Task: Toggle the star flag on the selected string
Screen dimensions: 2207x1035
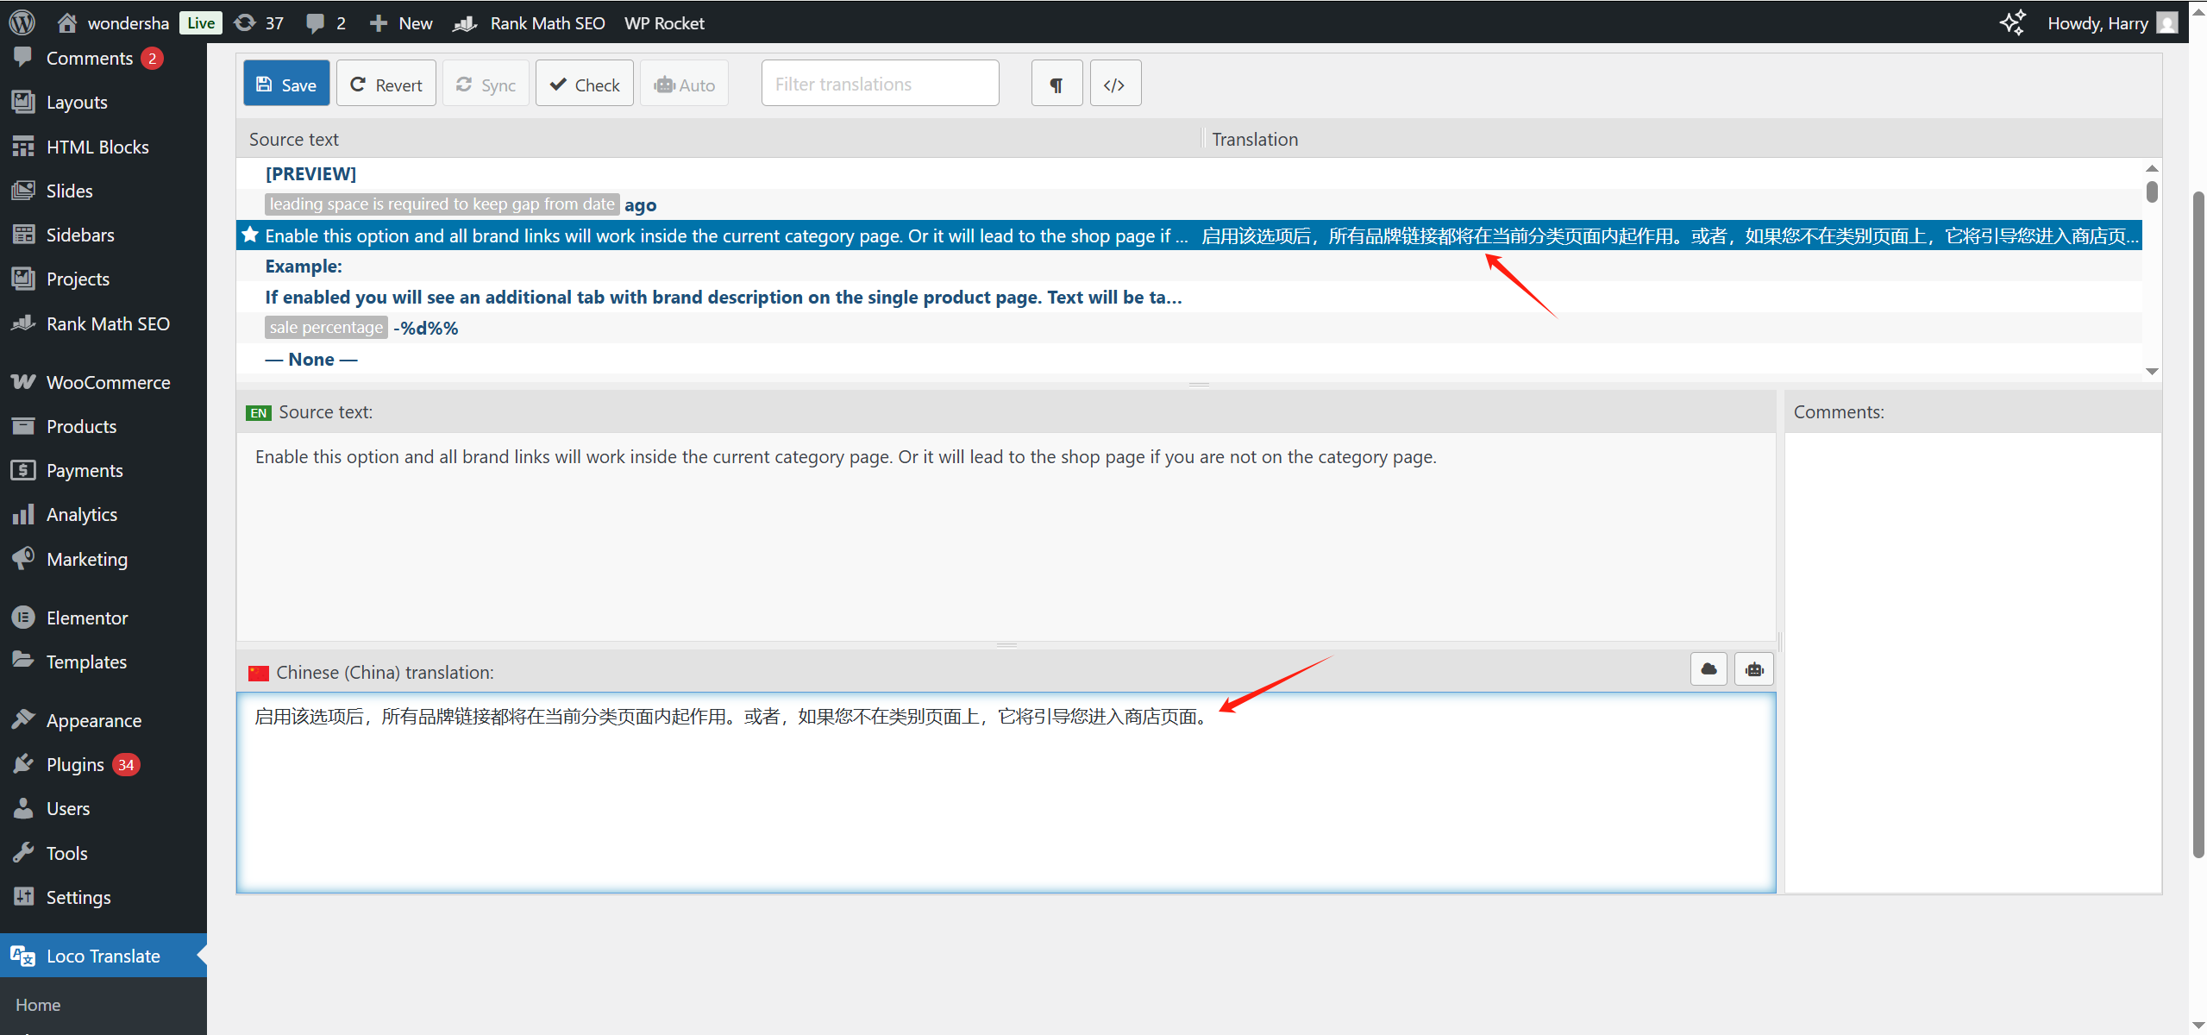Action: pos(250,235)
